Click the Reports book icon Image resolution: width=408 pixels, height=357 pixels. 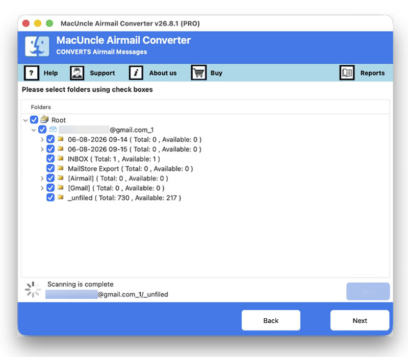(x=347, y=72)
